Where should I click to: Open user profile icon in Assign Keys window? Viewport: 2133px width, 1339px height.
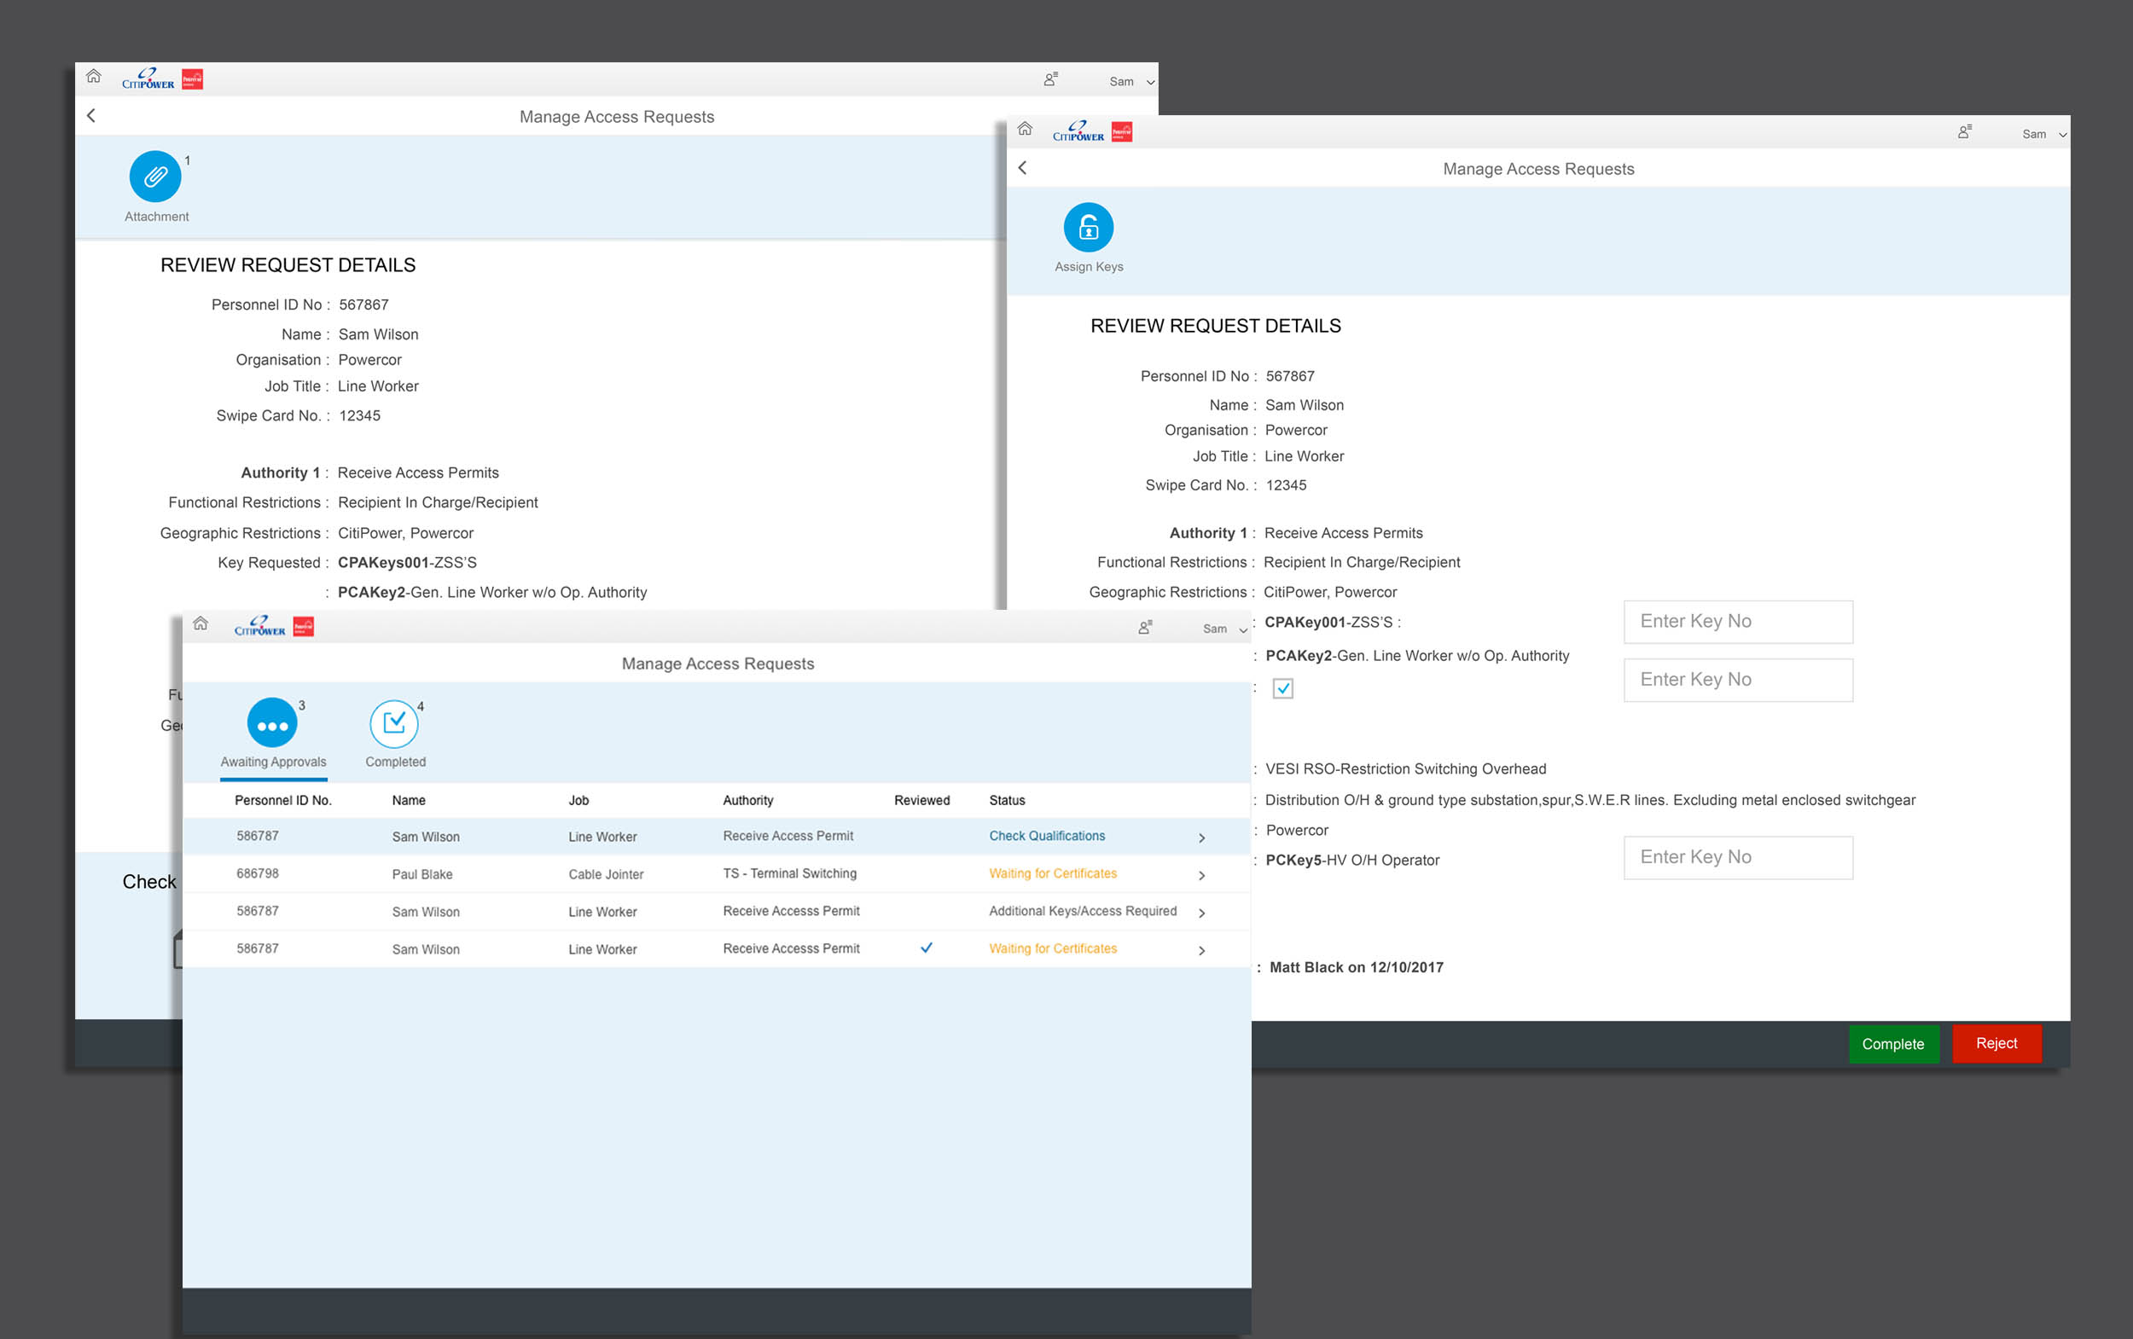[x=1964, y=133]
